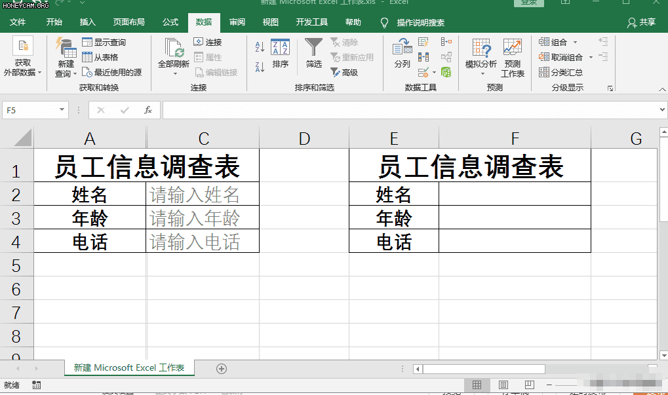Screen dimensions: 668x395
Task: Click the Sort A to Z ascending icon
Action: pyautogui.click(x=259, y=46)
